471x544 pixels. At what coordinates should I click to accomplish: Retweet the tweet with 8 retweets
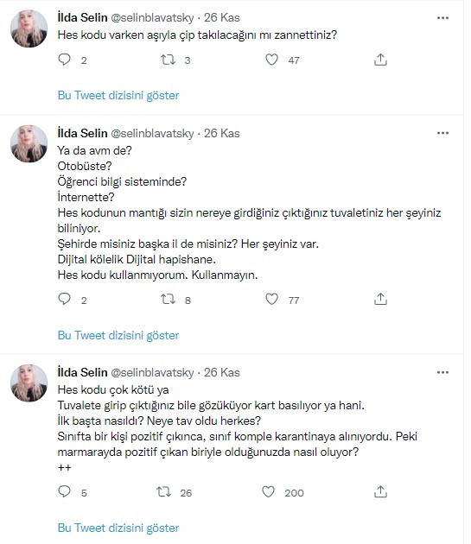click(169, 299)
